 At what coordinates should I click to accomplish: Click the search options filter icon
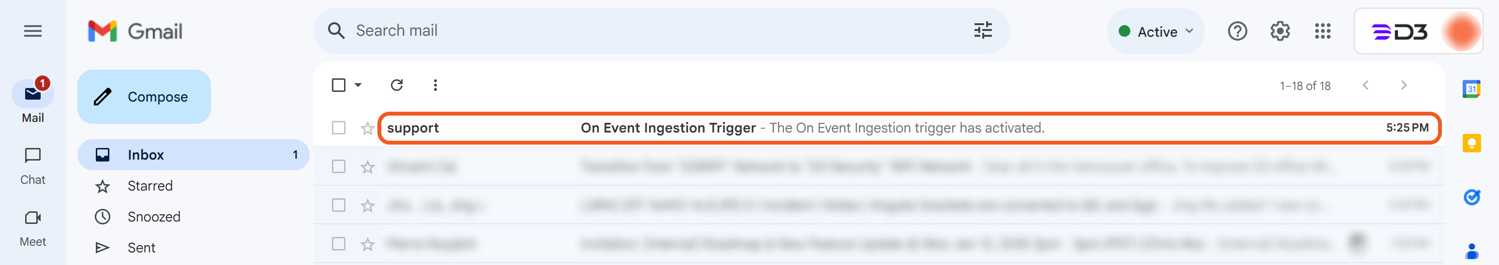point(983,31)
